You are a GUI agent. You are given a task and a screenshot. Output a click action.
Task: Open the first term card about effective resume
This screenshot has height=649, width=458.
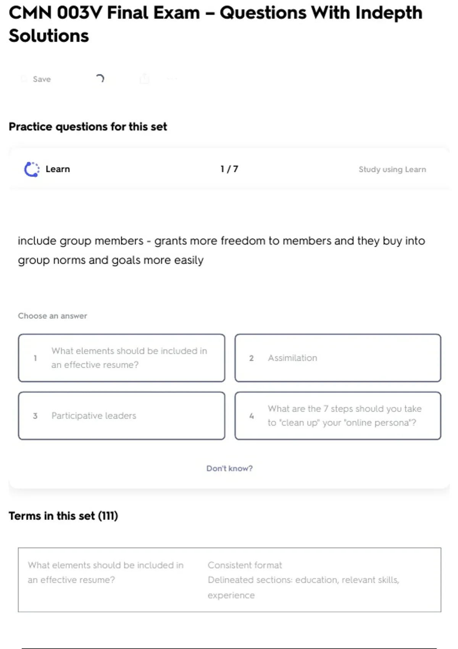point(229,580)
